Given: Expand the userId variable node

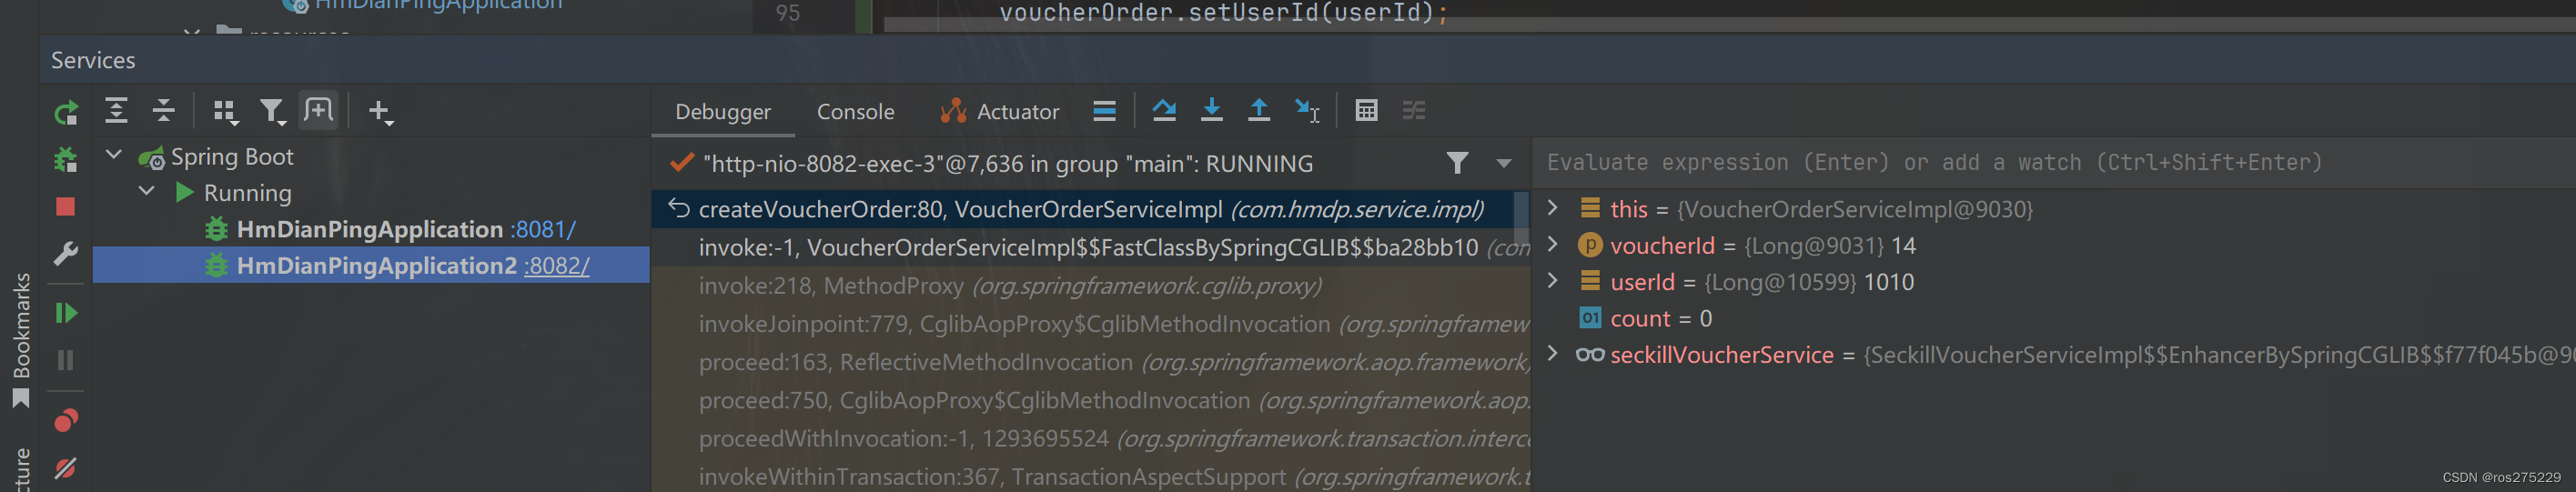Looking at the screenshot, I should click(1552, 280).
